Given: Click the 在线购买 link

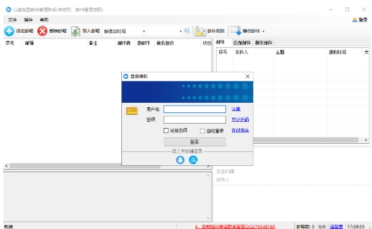Looking at the screenshot, I should pyautogui.click(x=240, y=130).
